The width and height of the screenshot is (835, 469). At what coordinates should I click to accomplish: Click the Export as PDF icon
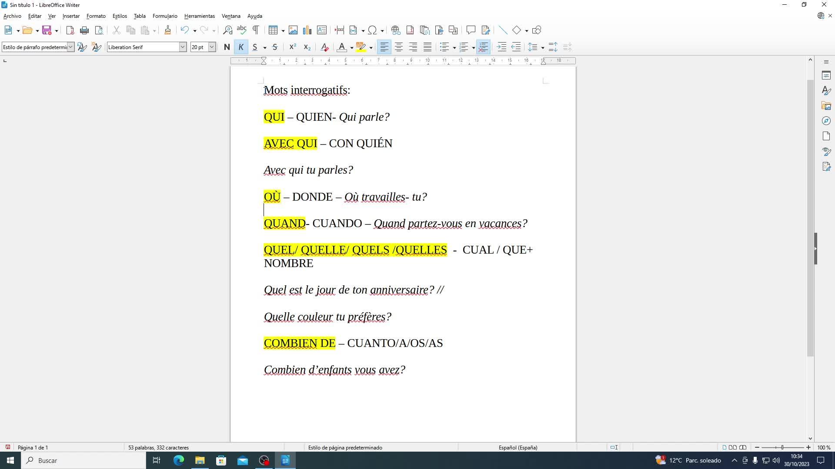70,30
